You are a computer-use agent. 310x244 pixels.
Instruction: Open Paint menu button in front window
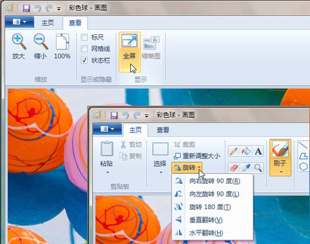[108, 129]
